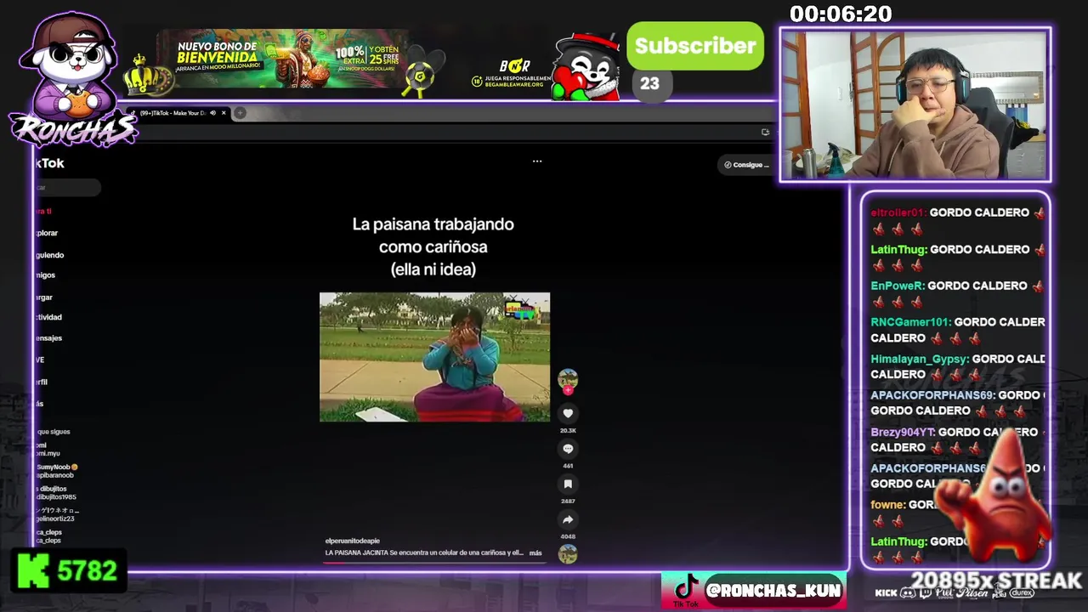Open the spinning sound disc below share
1088x612 pixels.
568,554
